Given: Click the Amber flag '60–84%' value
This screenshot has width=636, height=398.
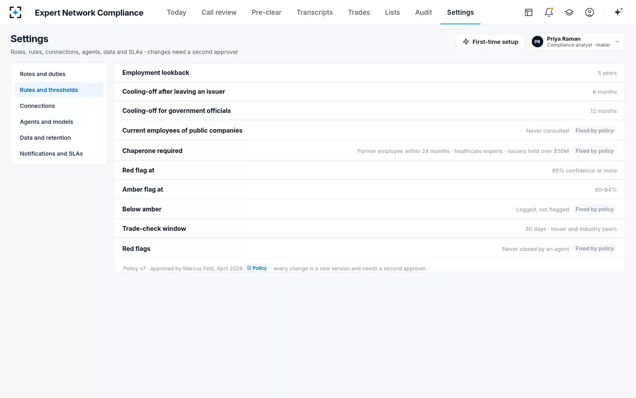Looking at the screenshot, I should [x=606, y=190].
